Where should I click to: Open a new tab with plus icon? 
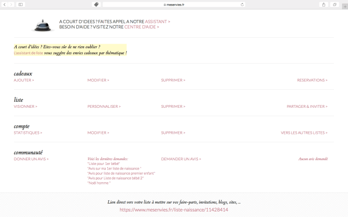click(x=345, y=5)
